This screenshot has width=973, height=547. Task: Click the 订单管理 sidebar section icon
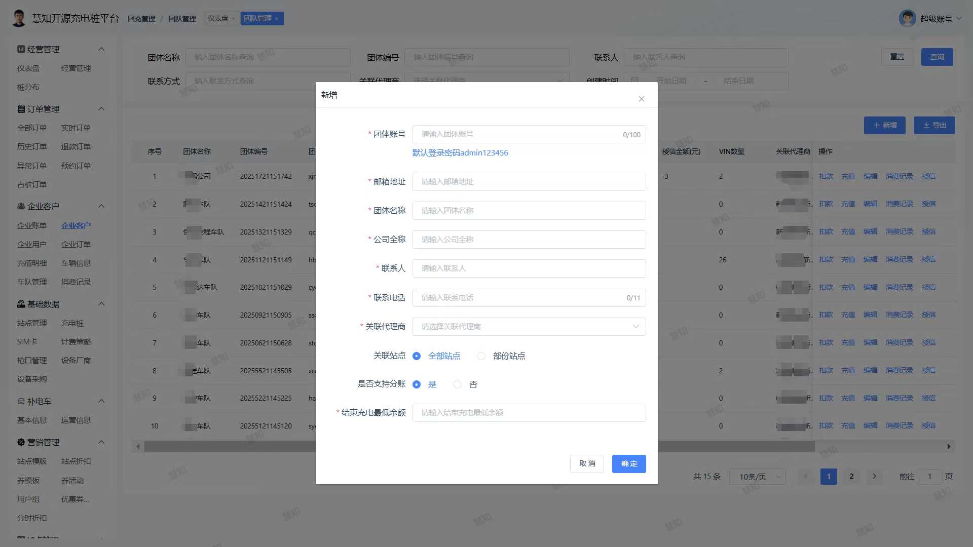[x=21, y=109]
